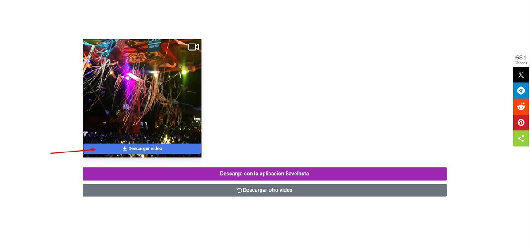The height and width of the screenshot is (248, 530).
Task: Share via the Telegram icon
Action: coord(521,91)
